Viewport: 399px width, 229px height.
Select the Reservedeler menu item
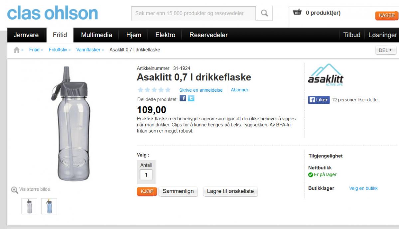point(208,35)
